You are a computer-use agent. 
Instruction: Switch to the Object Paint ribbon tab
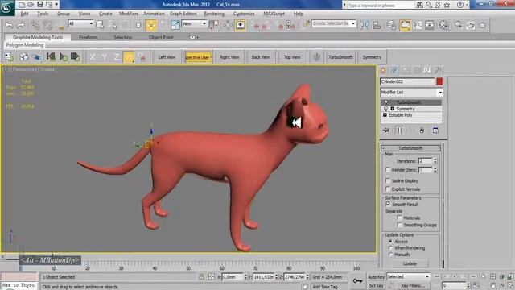(161, 38)
